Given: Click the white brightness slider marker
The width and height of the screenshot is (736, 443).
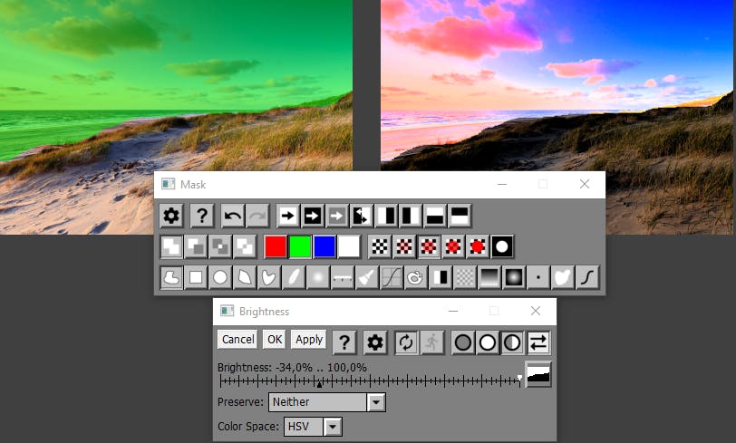Looking at the screenshot, I should [519, 378].
